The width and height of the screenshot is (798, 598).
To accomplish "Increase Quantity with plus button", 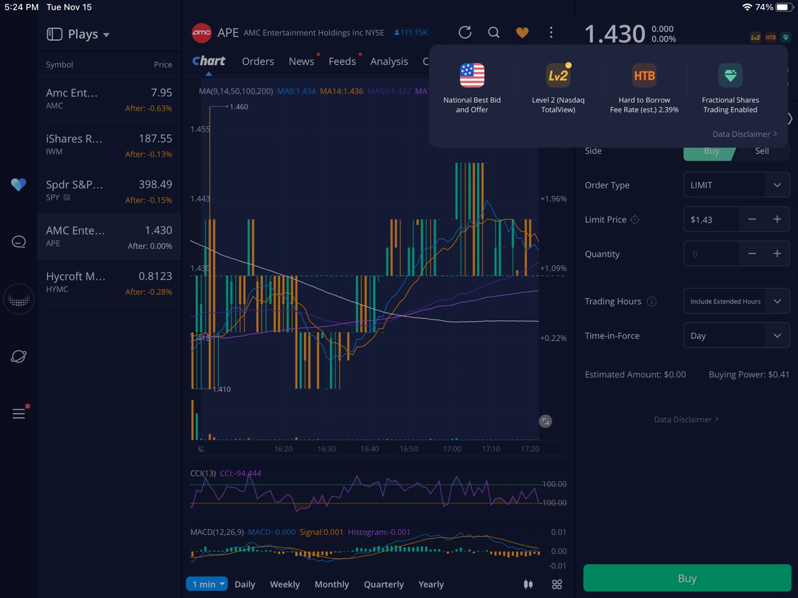I will click(777, 254).
